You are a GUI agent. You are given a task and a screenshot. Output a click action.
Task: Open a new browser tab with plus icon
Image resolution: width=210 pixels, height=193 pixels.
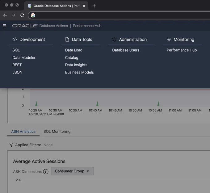click(94, 6)
